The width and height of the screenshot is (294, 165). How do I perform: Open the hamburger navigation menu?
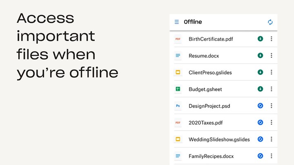(x=177, y=22)
